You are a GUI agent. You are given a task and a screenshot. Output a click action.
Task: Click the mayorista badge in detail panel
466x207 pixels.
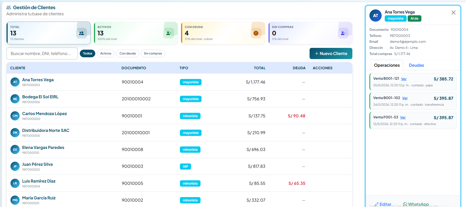(x=396, y=18)
